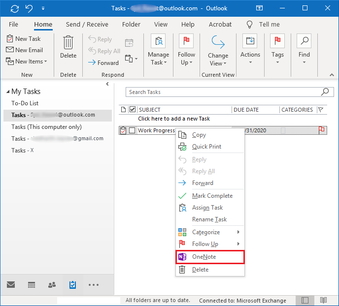Choose Delete in the context menu
The width and height of the screenshot is (339, 306).
pos(210,270)
